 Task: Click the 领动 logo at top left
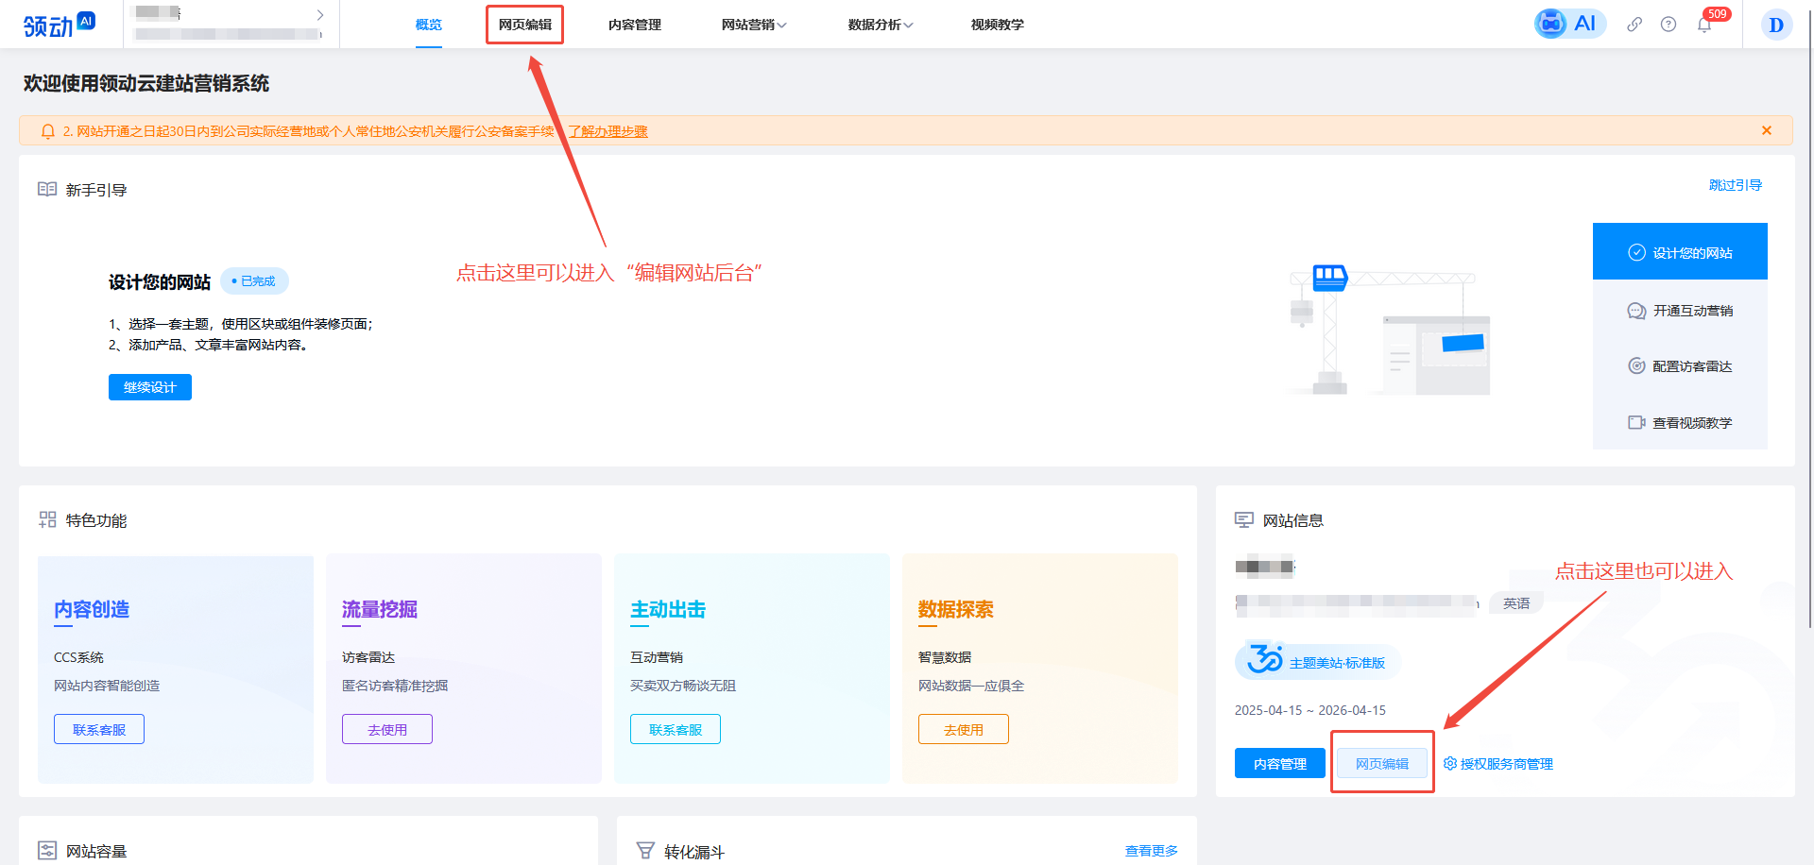[57, 24]
